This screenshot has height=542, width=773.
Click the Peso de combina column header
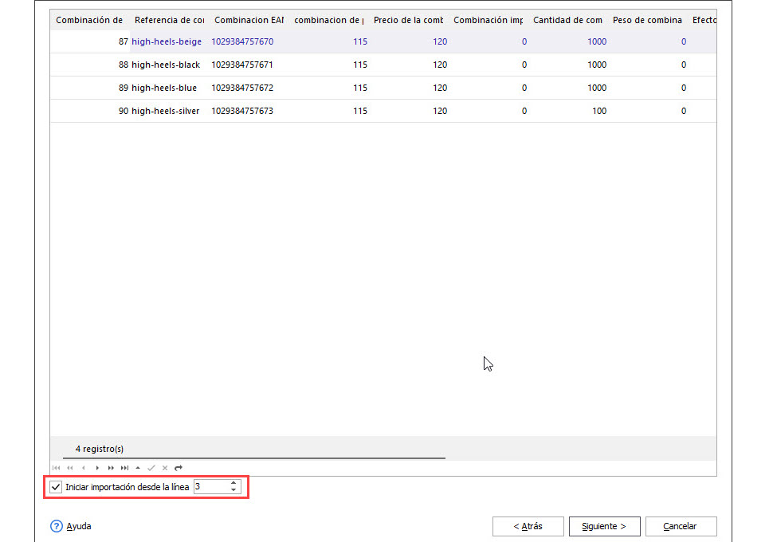pyautogui.click(x=648, y=20)
